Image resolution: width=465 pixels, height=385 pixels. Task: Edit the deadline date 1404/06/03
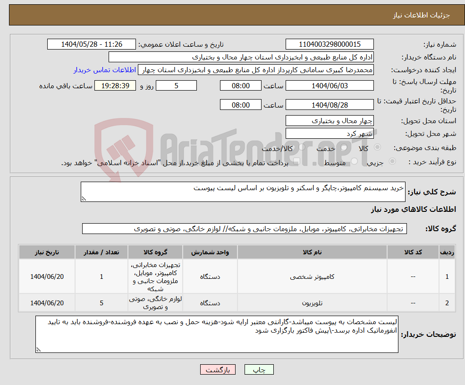[x=330, y=85]
